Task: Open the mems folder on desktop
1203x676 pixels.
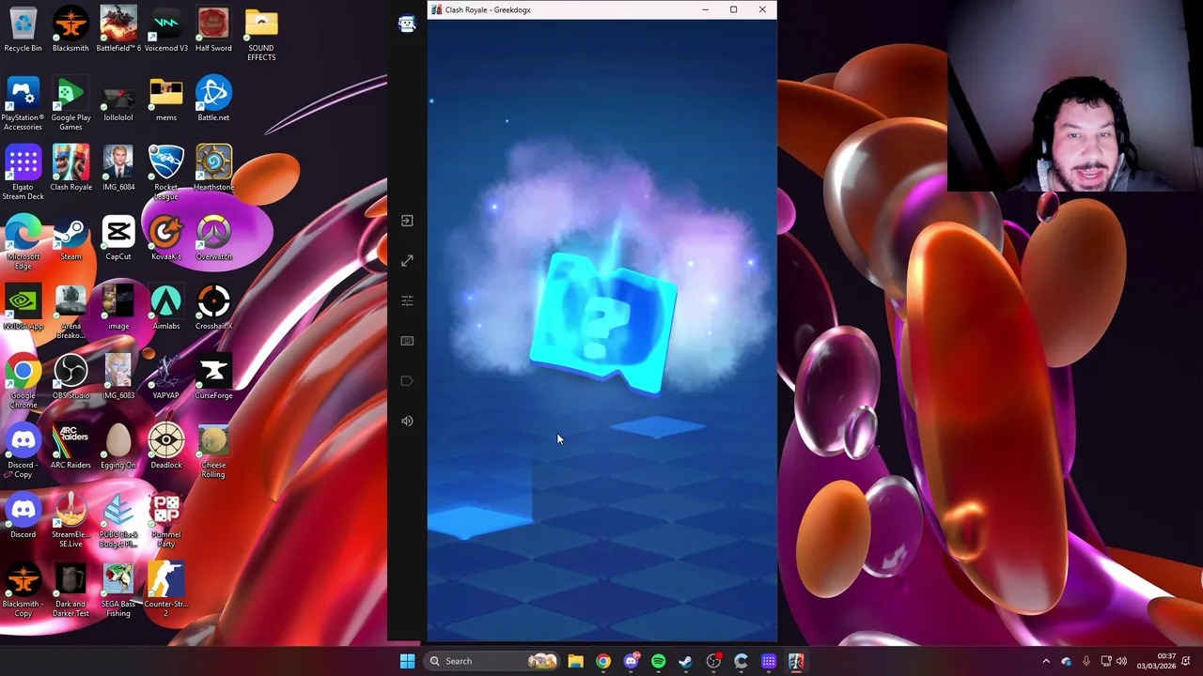Action: coord(166,100)
